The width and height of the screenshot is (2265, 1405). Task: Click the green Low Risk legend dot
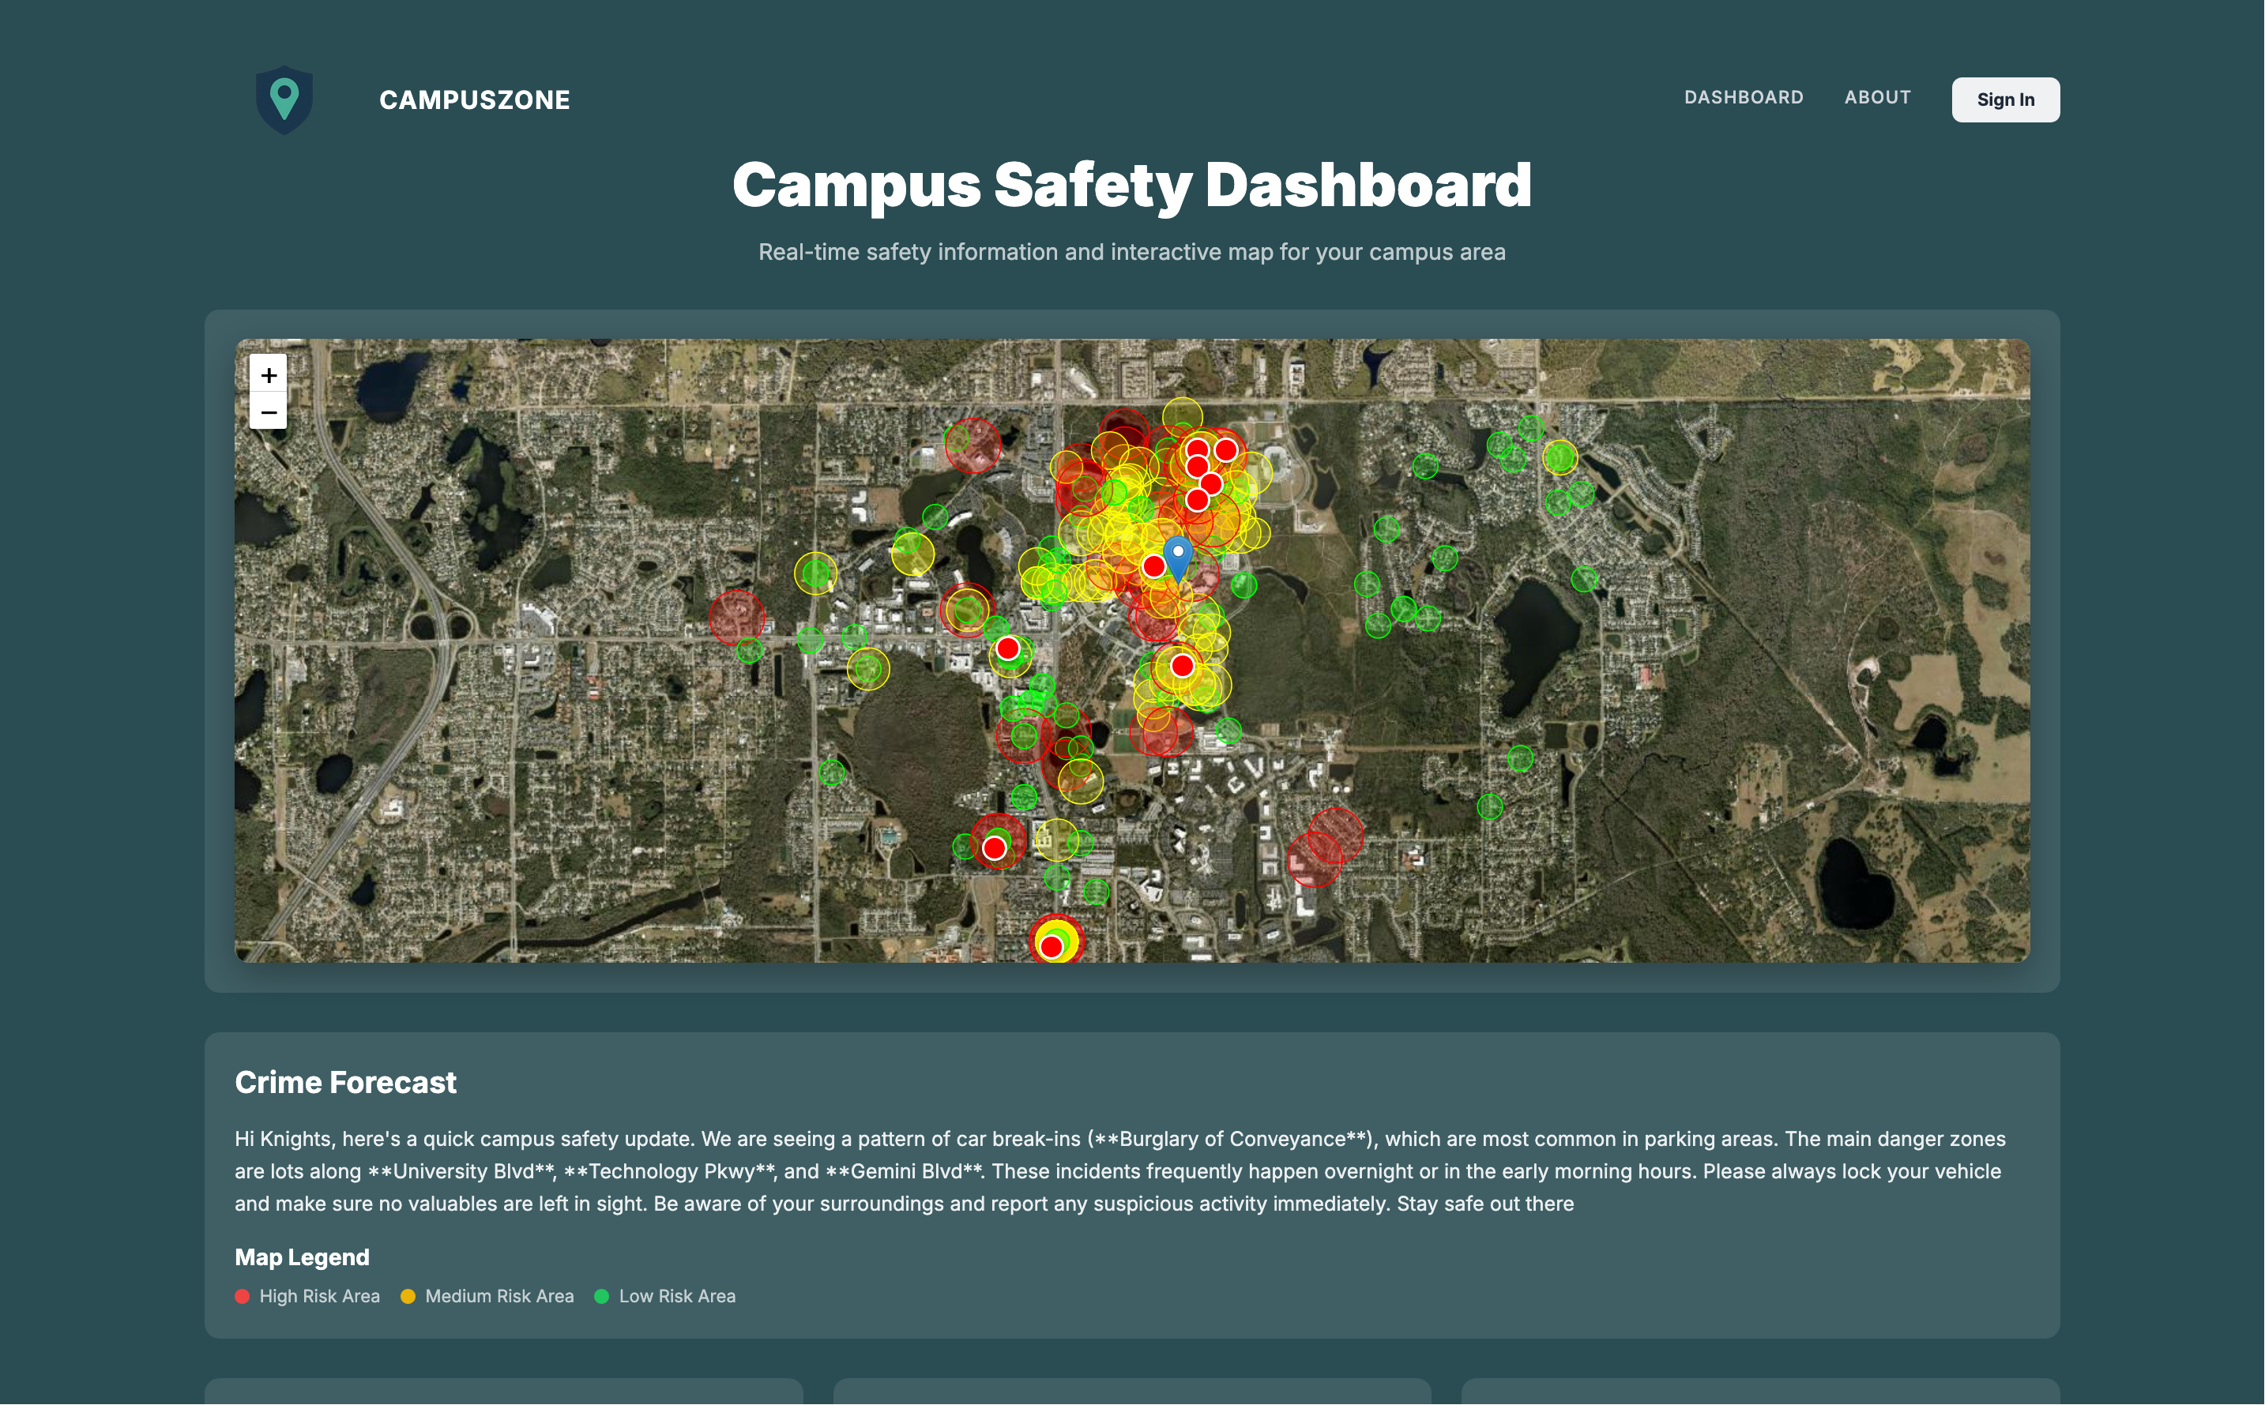[x=601, y=1296]
